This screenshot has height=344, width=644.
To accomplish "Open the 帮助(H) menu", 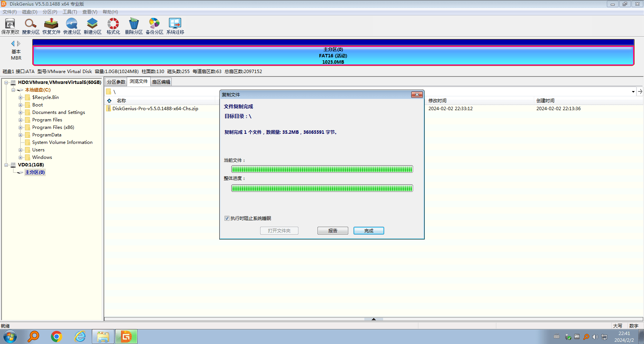I will [x=110, y=12].
